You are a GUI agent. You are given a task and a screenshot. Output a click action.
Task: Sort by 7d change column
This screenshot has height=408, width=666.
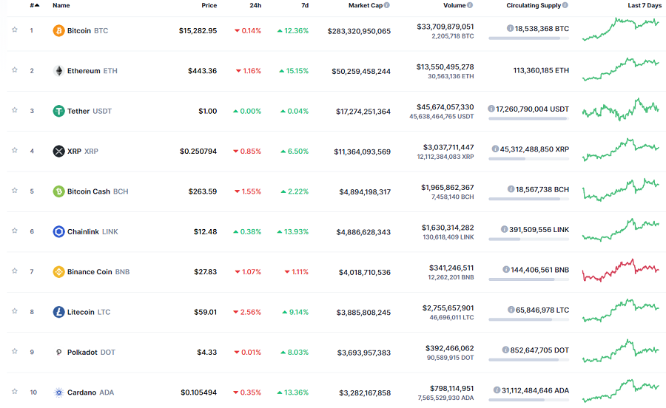305,5
